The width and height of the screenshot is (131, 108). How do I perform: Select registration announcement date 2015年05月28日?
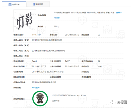(x=72, y=66)
